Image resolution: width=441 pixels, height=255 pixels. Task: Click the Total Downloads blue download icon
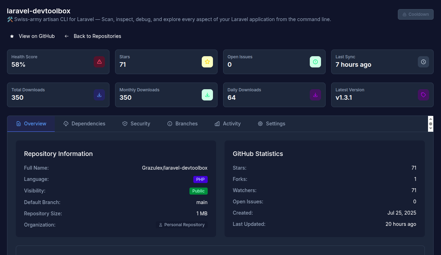(99, 95)
